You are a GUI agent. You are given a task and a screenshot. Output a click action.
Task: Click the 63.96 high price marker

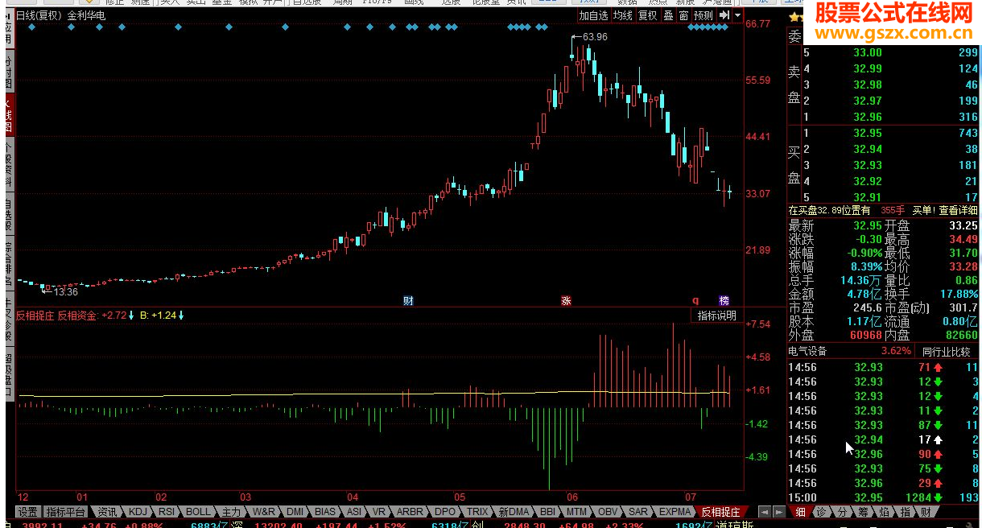coord(595,37)
